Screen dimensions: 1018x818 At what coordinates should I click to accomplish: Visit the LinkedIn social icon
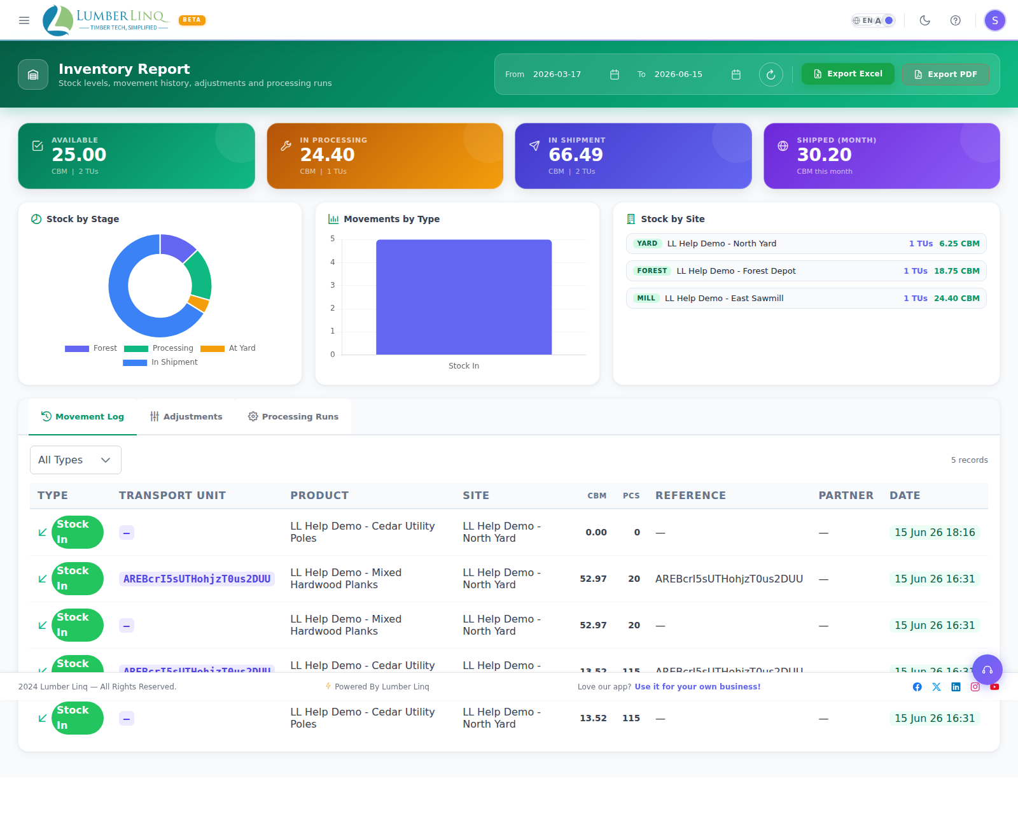tap(956, 687)
